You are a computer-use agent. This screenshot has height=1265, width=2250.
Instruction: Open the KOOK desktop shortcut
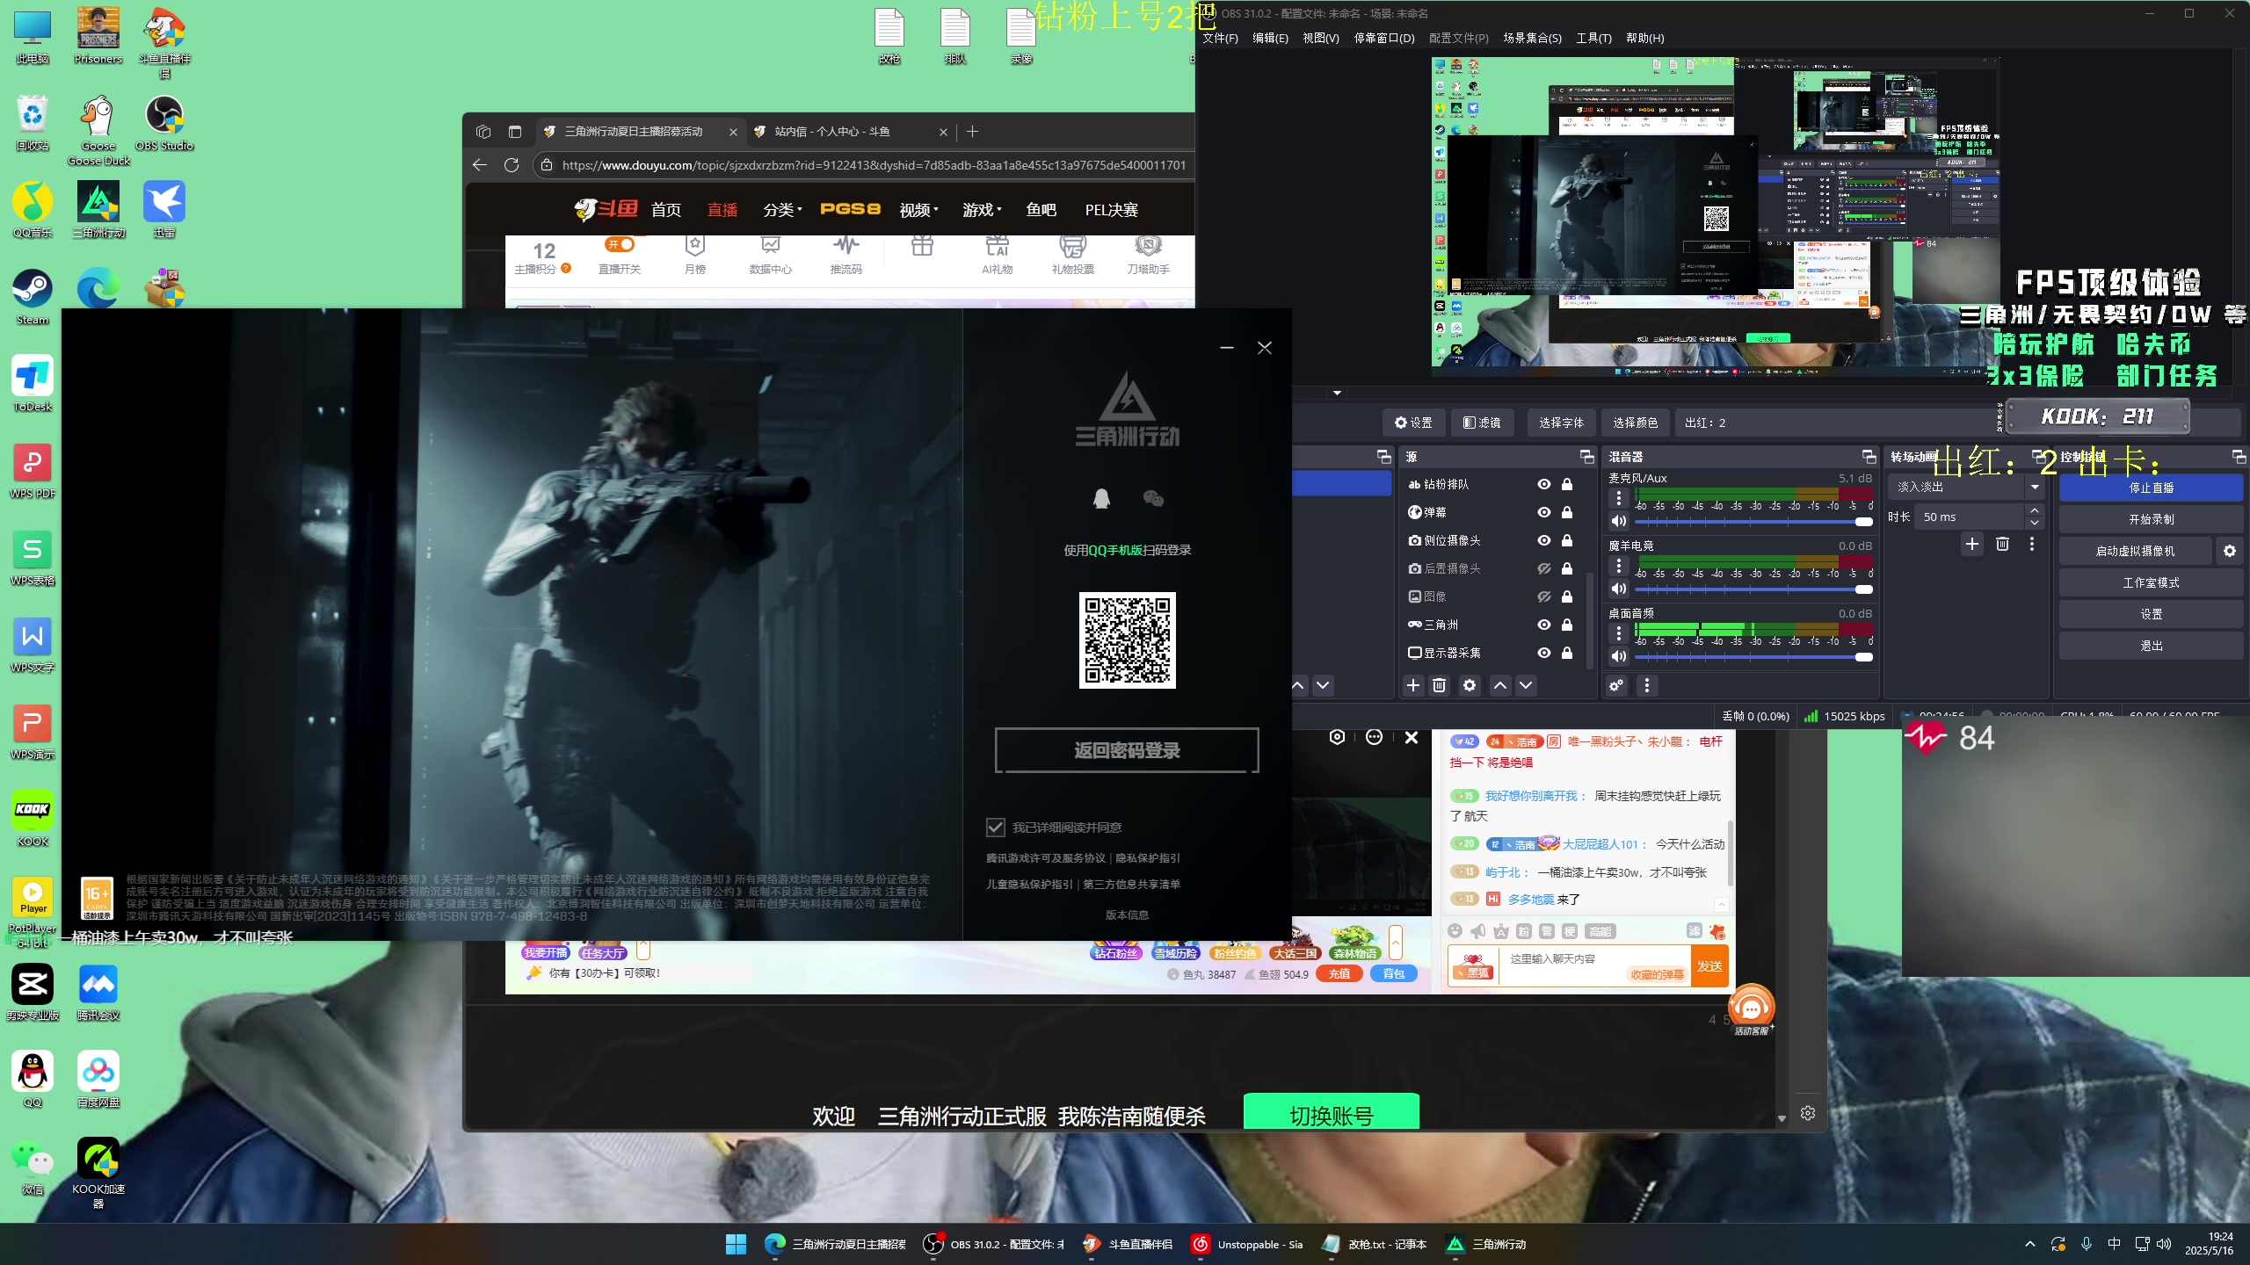point(33,818)
